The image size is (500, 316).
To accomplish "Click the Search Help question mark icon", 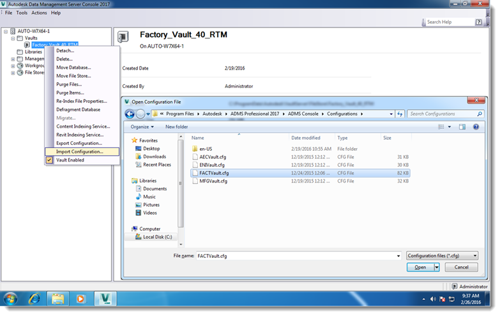I will (x=478, y=22).
